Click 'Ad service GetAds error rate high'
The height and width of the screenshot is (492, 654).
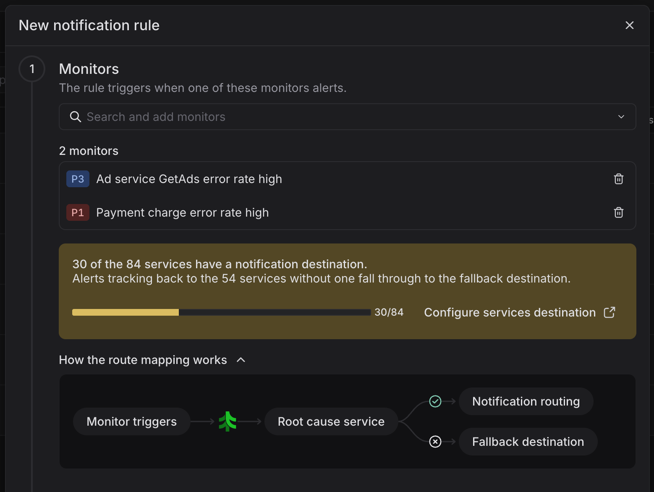tap(189, 179)
